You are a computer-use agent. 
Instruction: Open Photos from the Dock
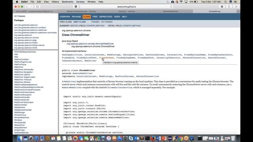tap(76, 138)
